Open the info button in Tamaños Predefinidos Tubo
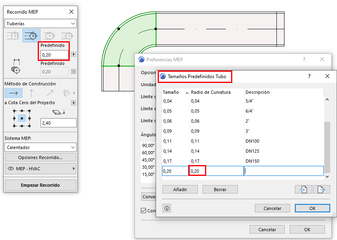Image resolution: width=337 pixels, height=240 pixels. (167, 208)
